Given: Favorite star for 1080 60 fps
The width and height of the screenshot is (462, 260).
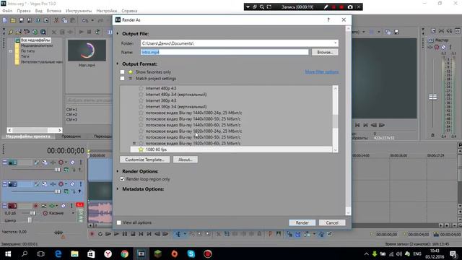Looking at the screenshot, I should pyautogui.click(x=141, y=149).
